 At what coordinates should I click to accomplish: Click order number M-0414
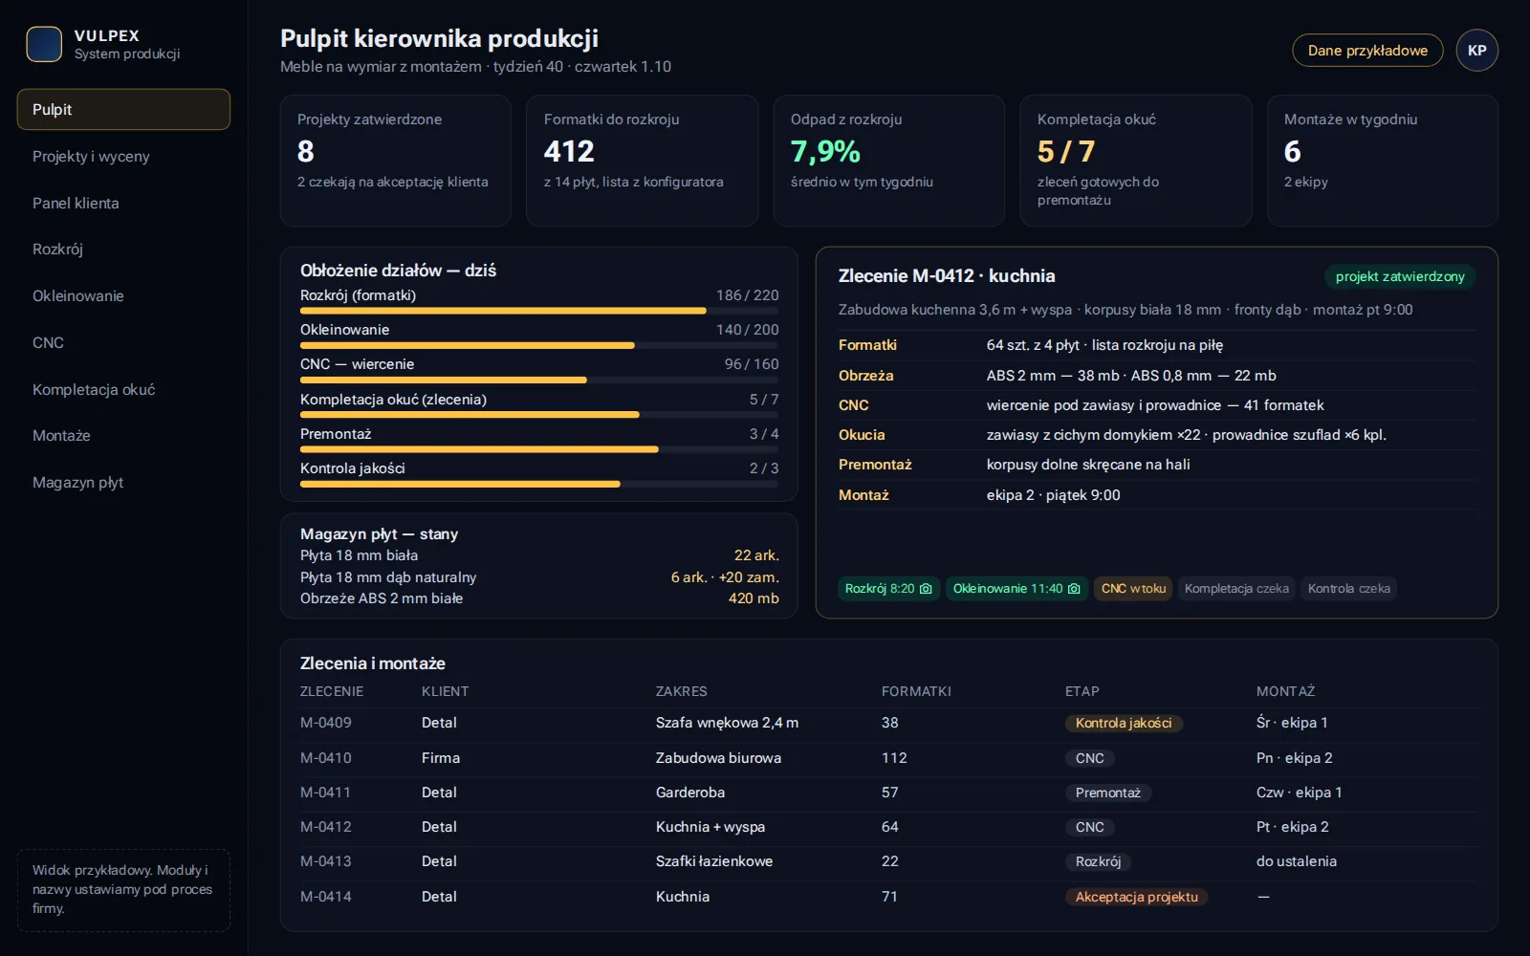326,897
